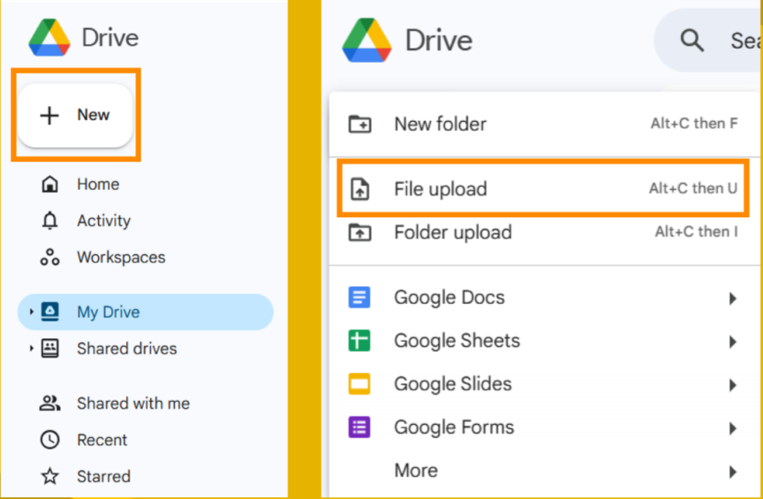Click the search magnifier icon
The image size is (763, 499).
pyautogui.click(x=691, y=41)
